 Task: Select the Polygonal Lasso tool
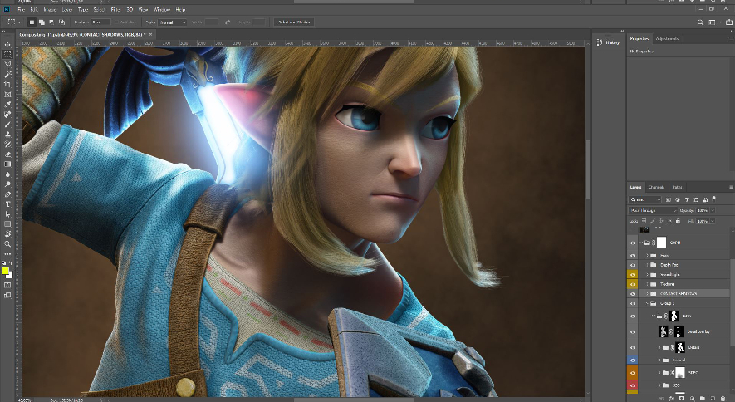coord(7,65)
